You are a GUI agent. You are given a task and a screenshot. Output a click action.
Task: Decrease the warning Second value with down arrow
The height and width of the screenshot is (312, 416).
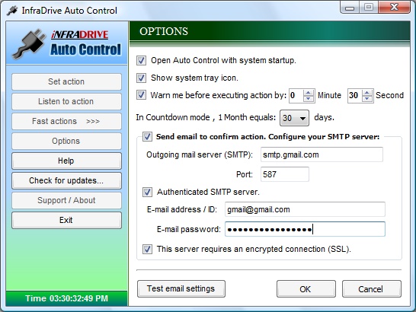(367, 99)
